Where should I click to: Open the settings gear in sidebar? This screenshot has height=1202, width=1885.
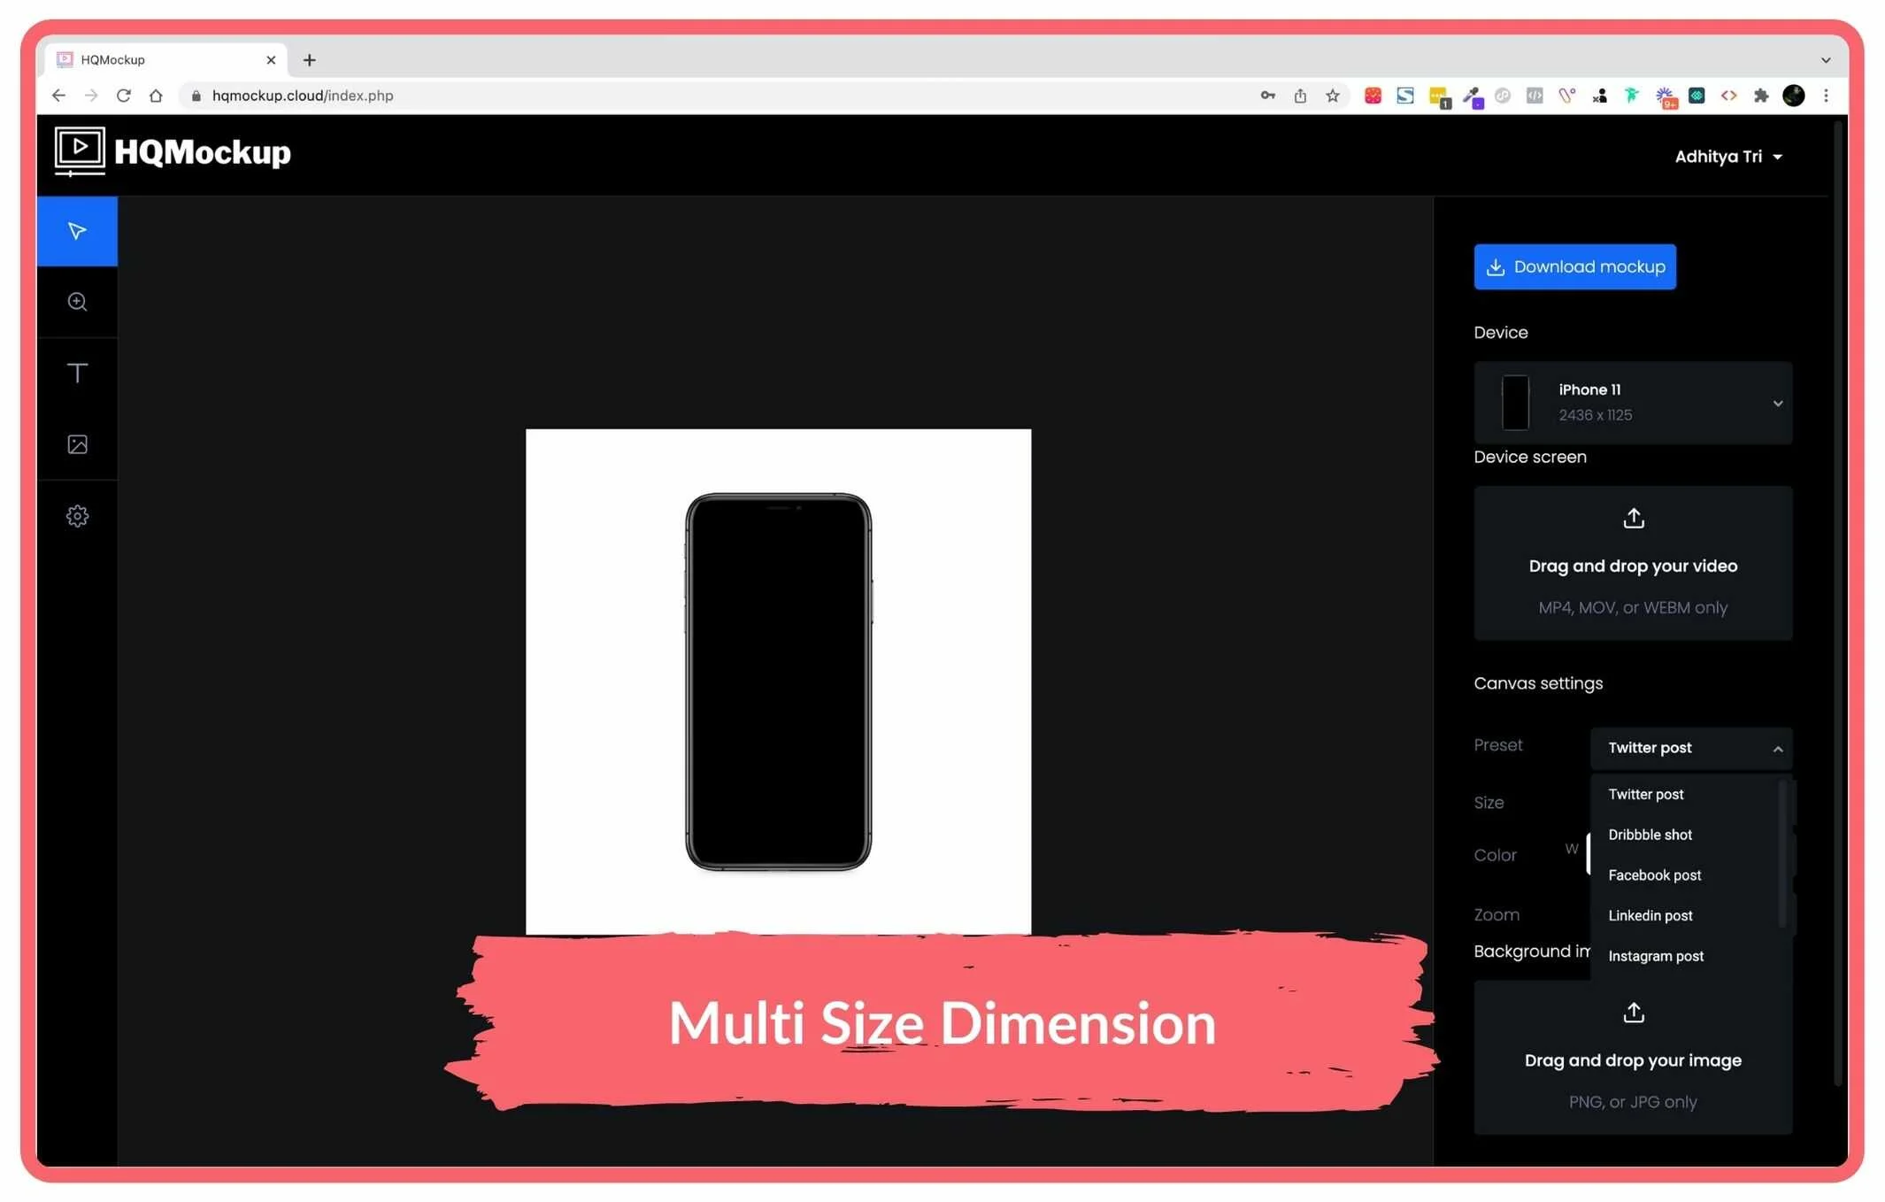click(77, 516)
